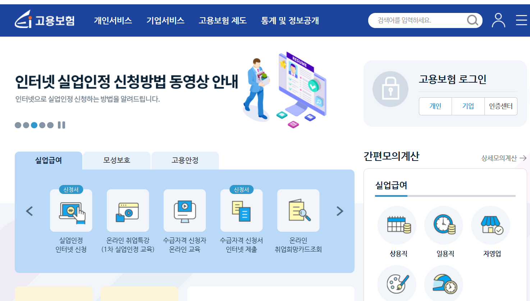Click the 수급자격 신청서 인터넷 제출 icon
Image resolution: width=530 pixels, height=301 pixels.
241,211
